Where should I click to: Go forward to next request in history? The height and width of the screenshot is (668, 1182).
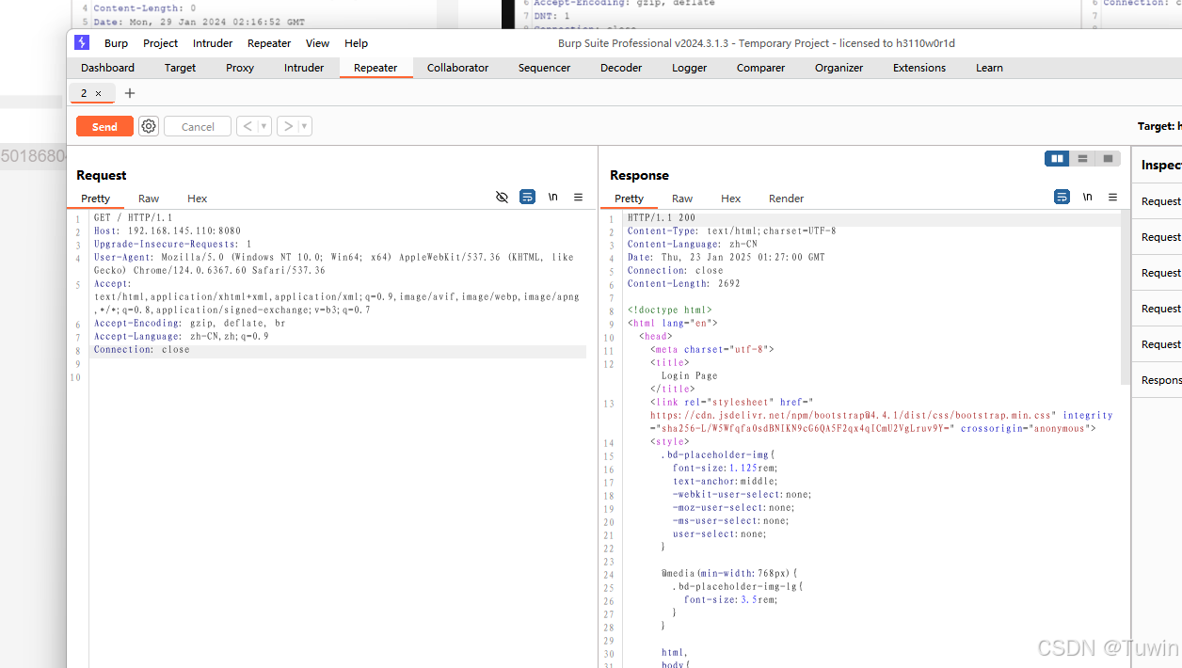[288, 126]
